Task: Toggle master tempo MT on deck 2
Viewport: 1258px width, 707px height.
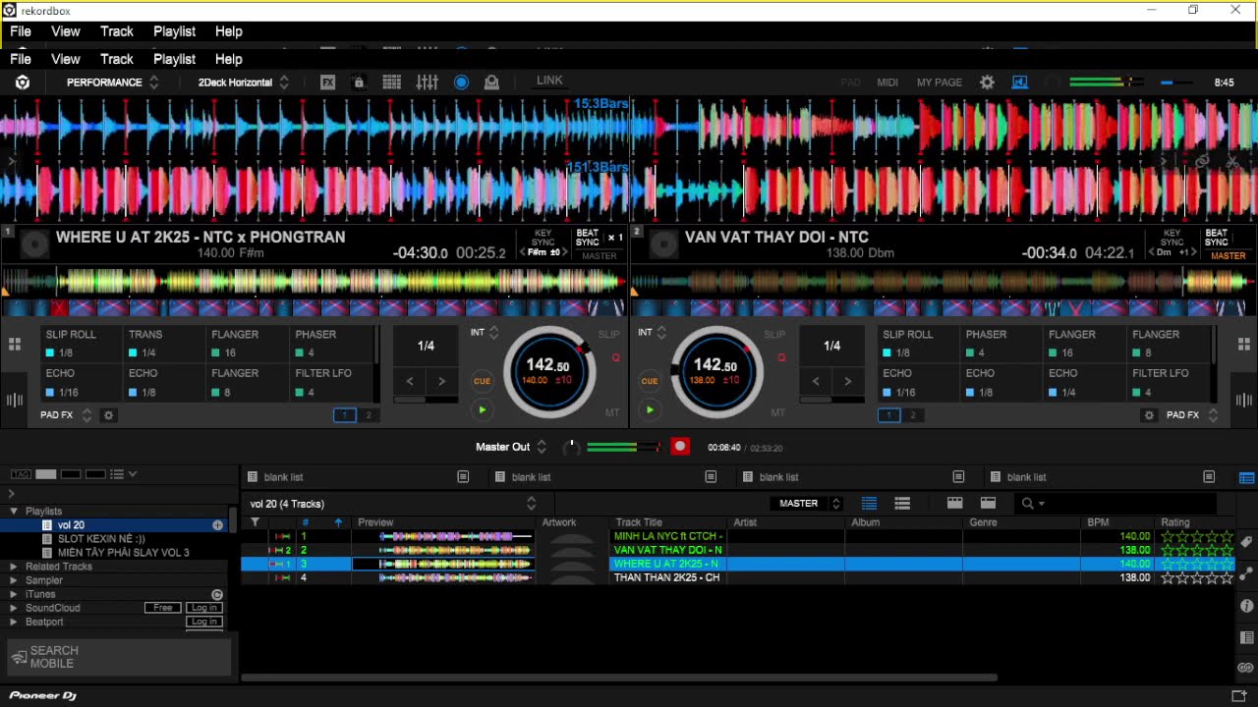Action: (778, 412)
